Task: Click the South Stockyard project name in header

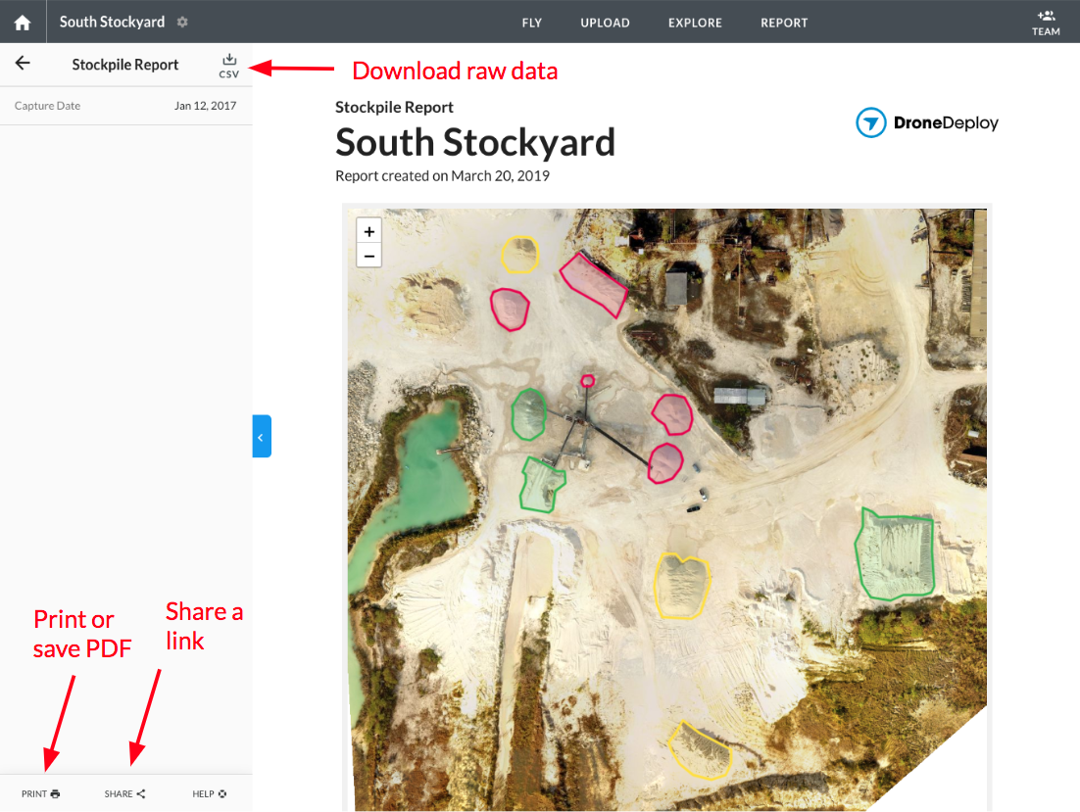Action: pyautogui.click(x=113, y=22)
